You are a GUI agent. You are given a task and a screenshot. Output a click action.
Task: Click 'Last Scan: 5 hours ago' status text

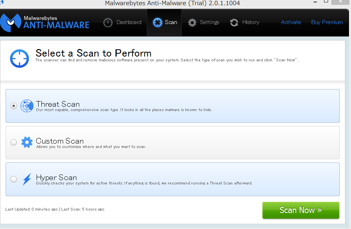(x=83, y=209)
